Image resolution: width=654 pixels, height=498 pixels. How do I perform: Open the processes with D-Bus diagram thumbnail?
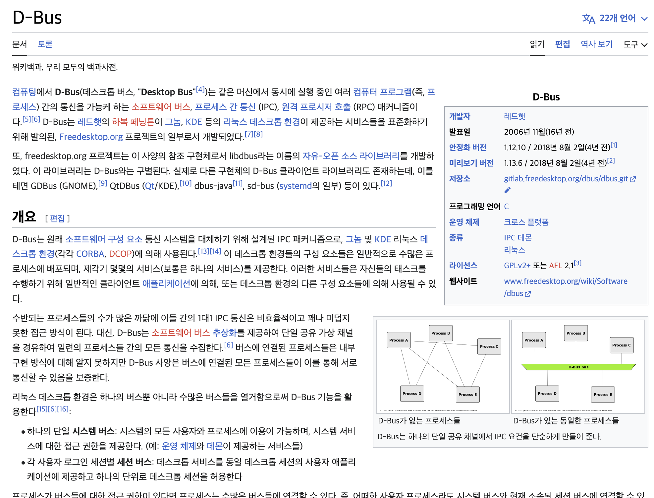[578, 366]
